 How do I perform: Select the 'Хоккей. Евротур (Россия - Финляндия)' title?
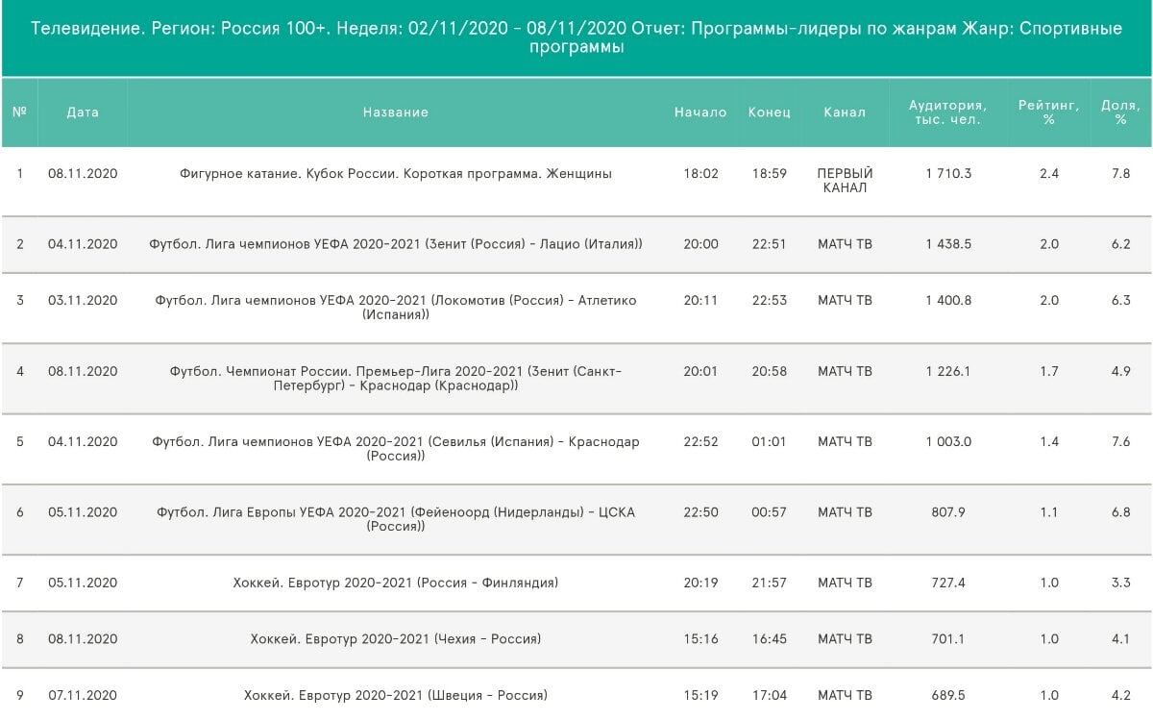tap(396, 583)
